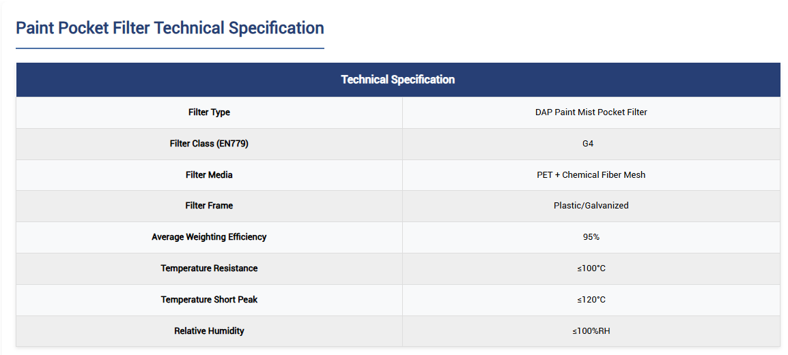Click the 95% efficiency value
788x355 pixels.
coord(591,237)
